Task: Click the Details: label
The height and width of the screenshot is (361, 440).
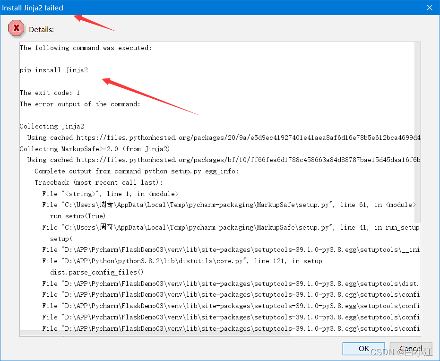Action: 42,29
